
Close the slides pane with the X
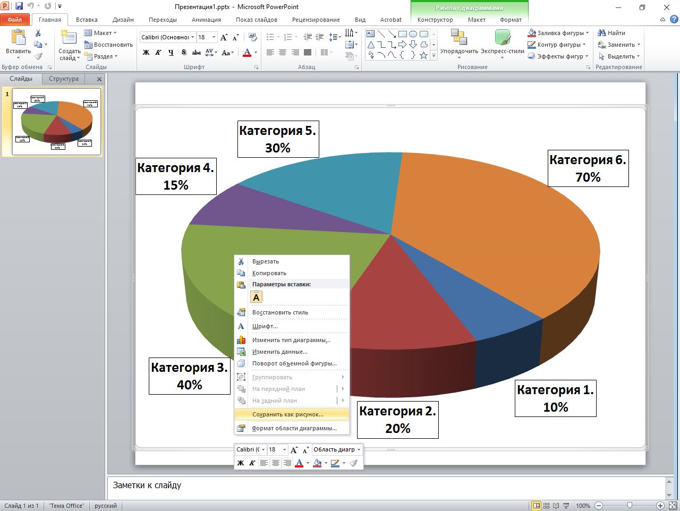coord(99,79)
